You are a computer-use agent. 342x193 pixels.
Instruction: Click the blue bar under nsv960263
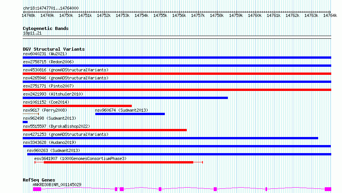click(179, 154)
